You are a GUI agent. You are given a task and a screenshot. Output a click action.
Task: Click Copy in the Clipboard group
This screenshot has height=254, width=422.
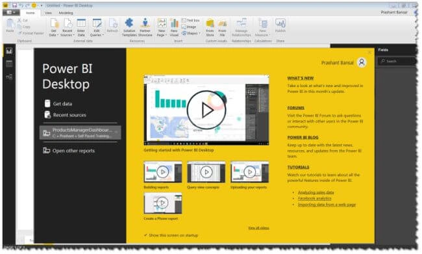(x=24, y=27)
